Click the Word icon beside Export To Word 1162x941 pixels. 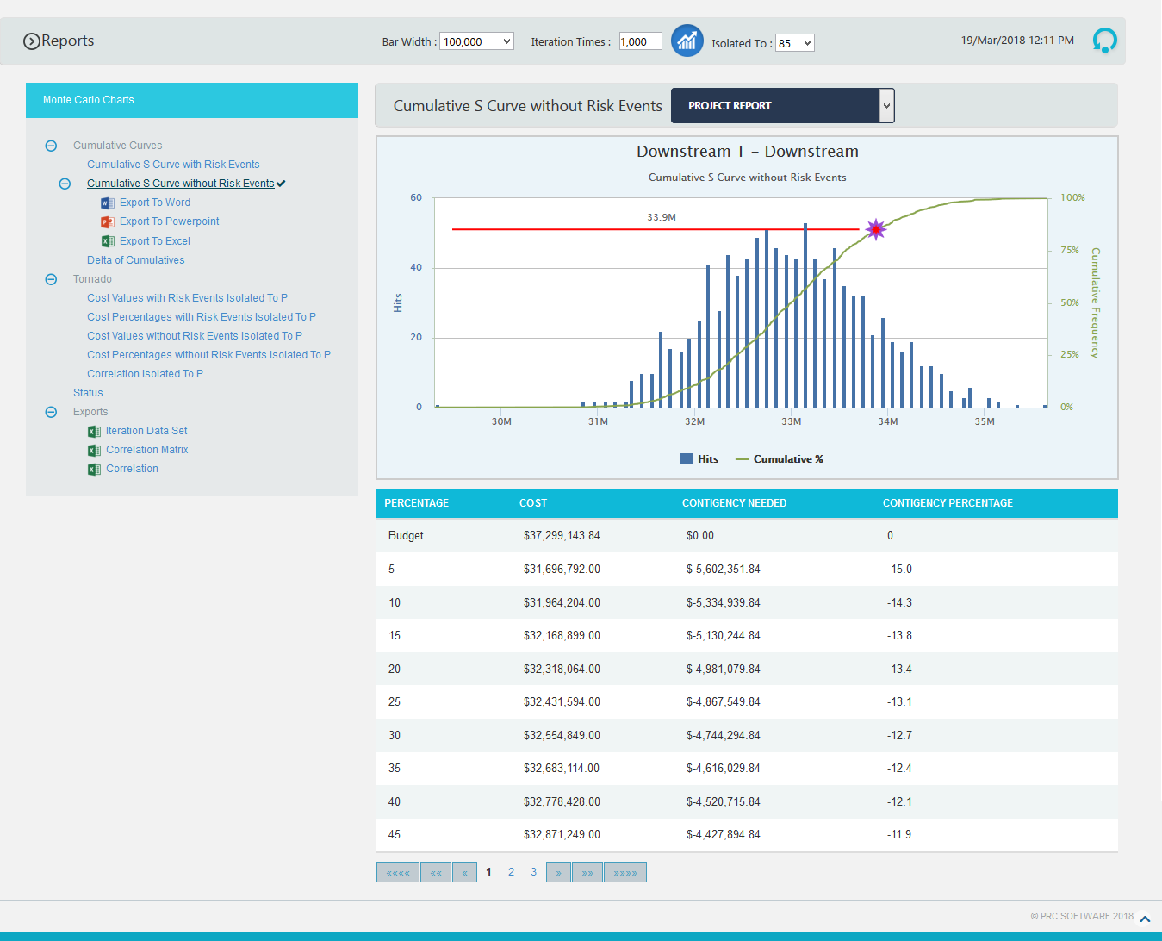coord(107,203)
